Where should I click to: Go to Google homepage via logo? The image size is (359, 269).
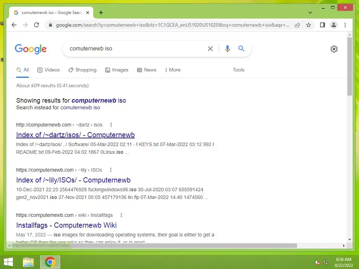click(x=31, y=49)
